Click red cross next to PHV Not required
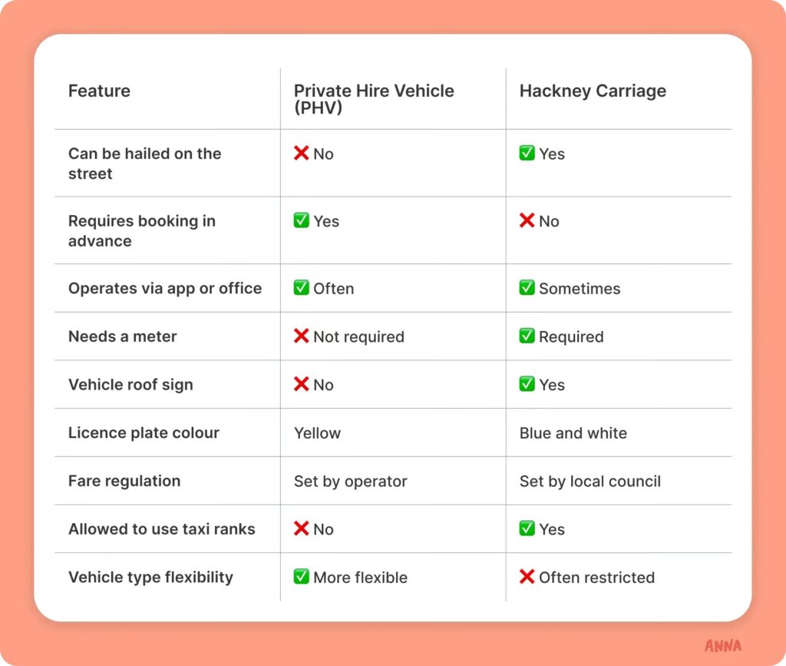This screenshot has width=786, height=666. pyautogui.click(x=302, y=336)
